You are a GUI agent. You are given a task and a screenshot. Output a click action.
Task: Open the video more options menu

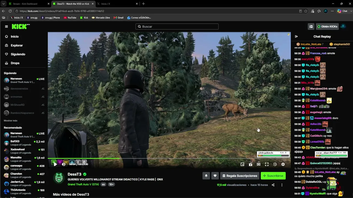pyautogui.click(x=282, y=185)
